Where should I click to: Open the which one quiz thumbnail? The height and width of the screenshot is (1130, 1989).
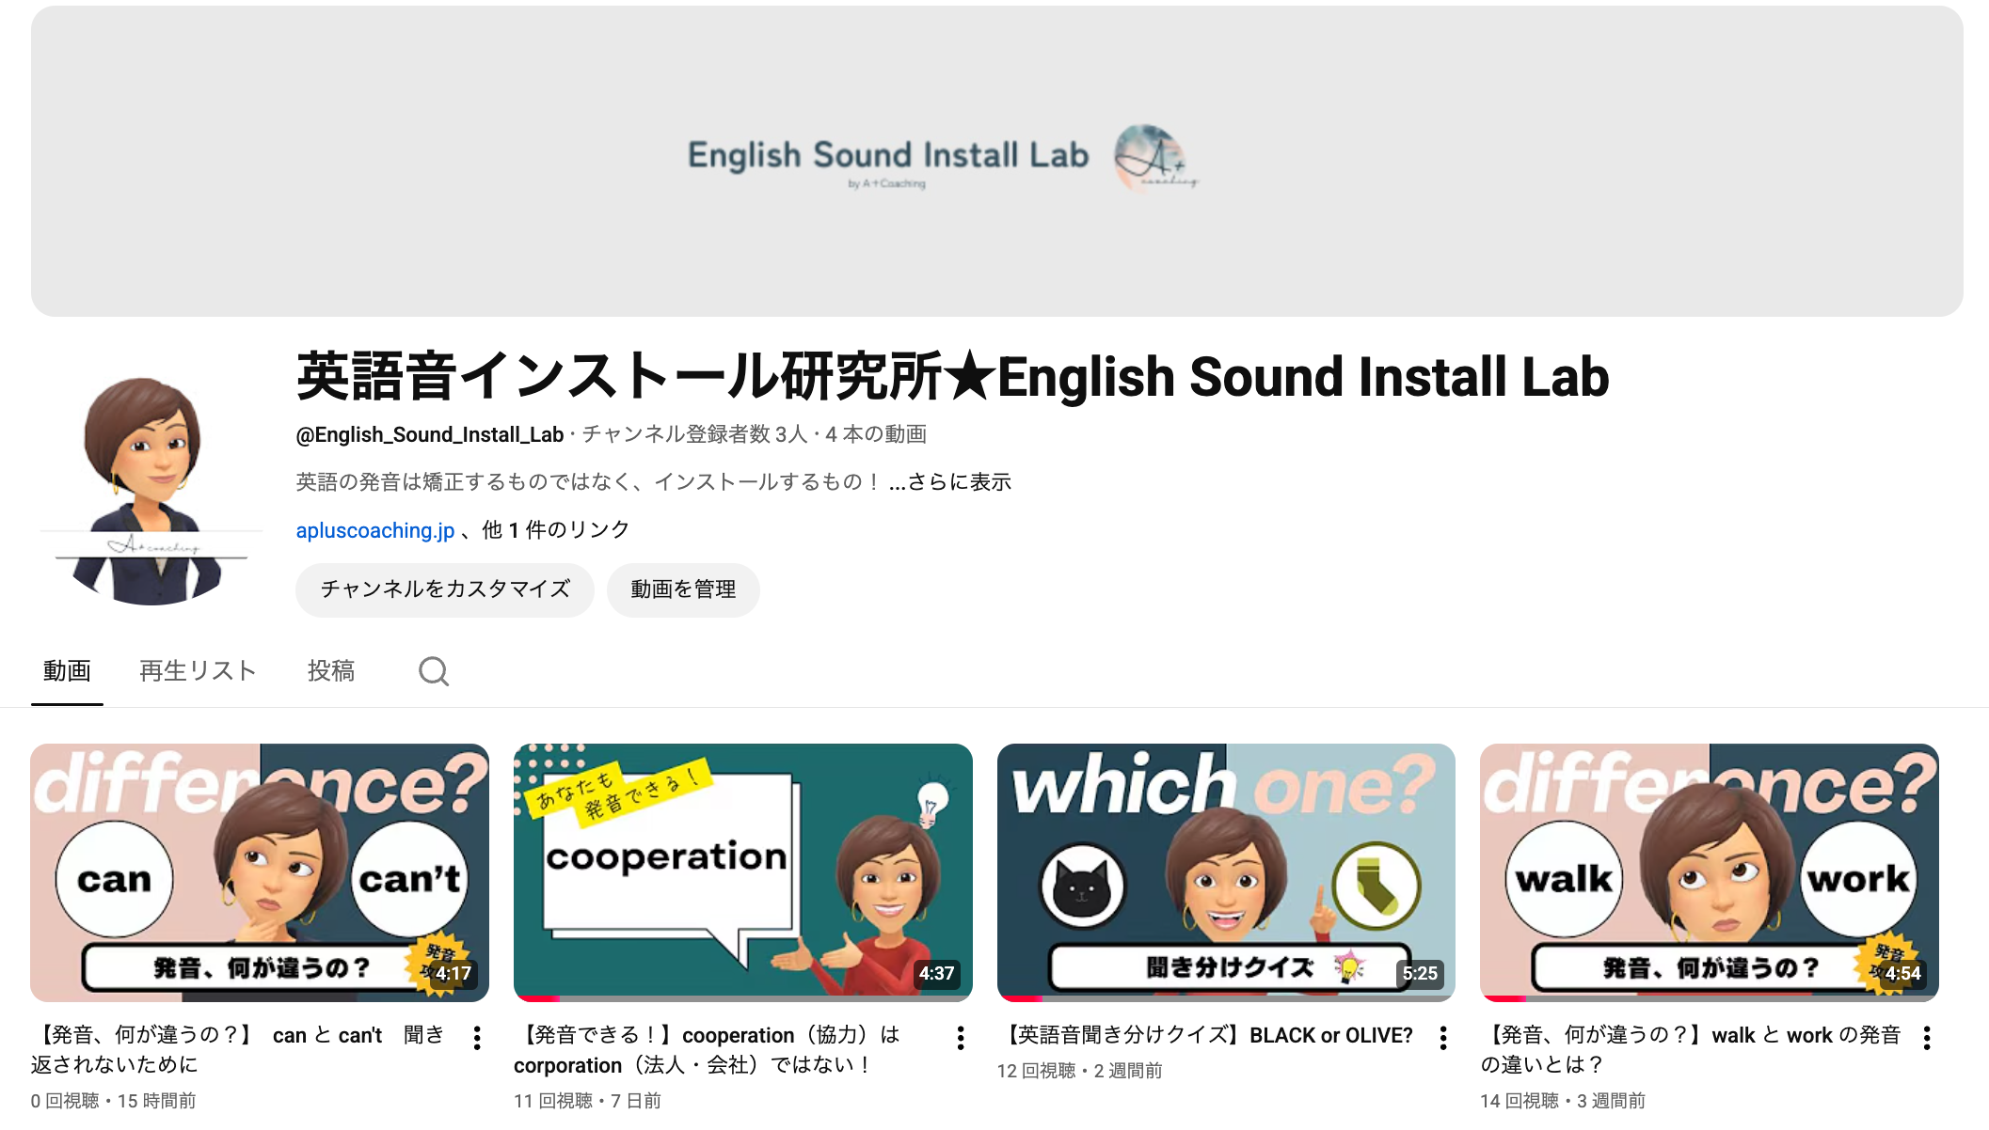(x=1226, y=872)
